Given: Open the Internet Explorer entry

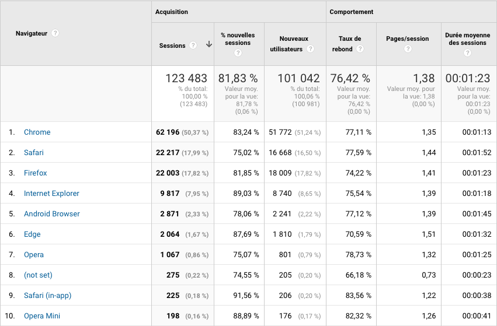Looking at the screenshot, I should [x=51, y=194].
